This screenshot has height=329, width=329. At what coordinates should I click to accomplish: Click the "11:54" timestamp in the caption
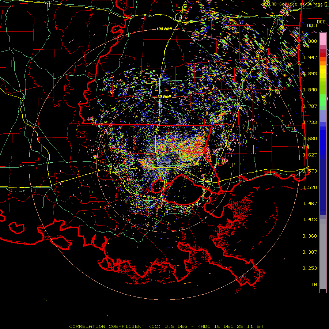pos(255,326)
